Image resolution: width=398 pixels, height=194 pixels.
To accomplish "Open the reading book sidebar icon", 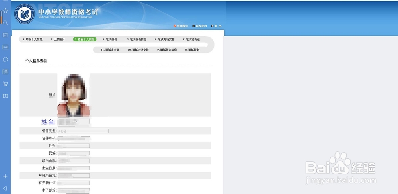I will (5, 96).
